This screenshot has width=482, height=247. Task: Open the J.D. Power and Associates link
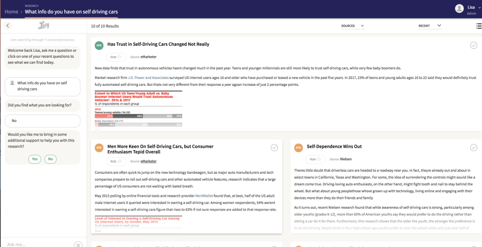[x=148, y=77]
